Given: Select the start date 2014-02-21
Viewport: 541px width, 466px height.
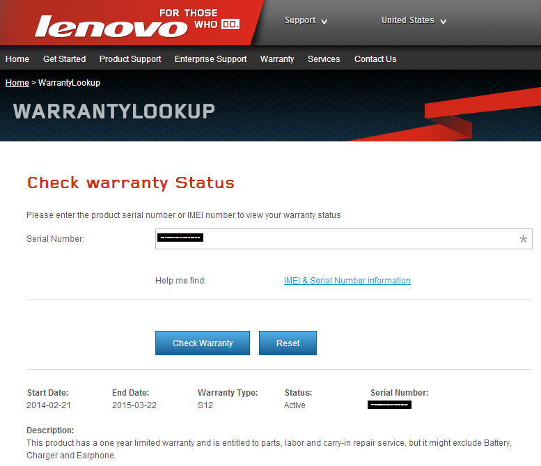Looking at the screenshot, I should pyautogui.click(x=49, y=405).
